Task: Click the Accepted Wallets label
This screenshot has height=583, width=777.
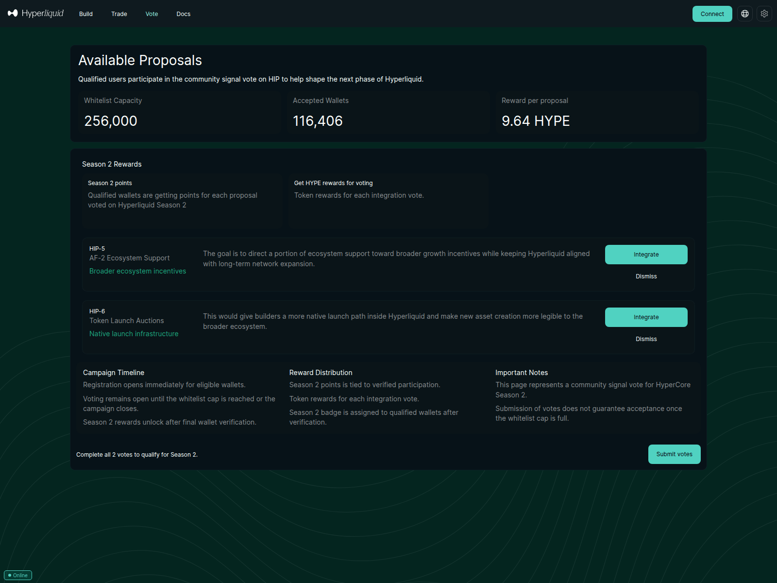Action: [321, 101]
